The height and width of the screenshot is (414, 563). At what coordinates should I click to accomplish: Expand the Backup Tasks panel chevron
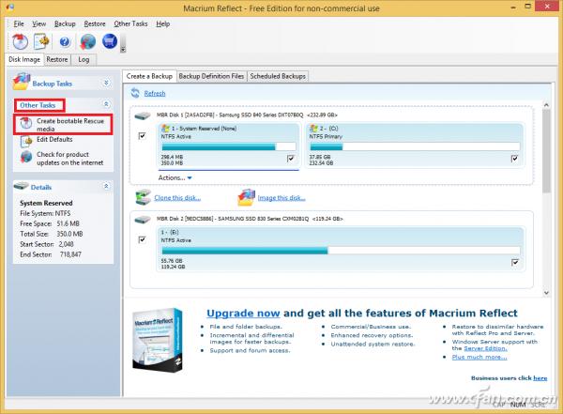tap(106, 83)
